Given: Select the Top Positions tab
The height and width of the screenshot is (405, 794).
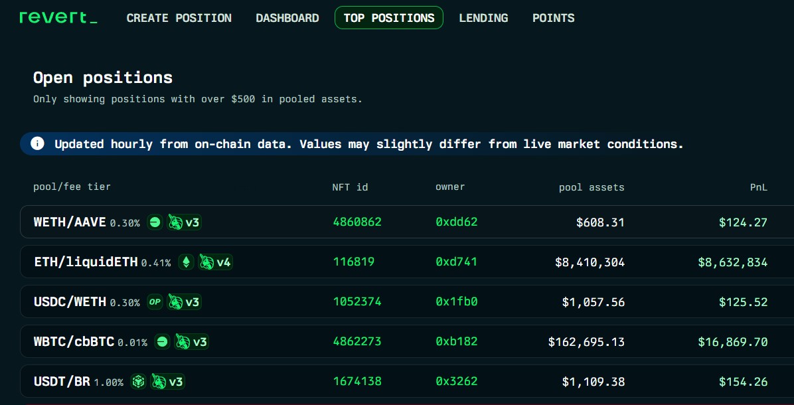Looking at the screenshot, I should [x=389, y=18].
